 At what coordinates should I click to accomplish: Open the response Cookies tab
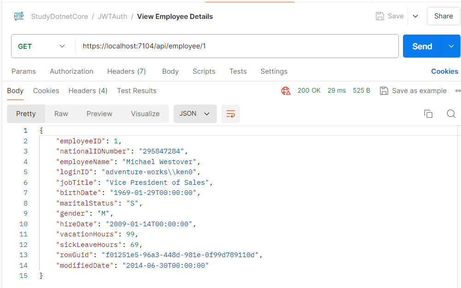[x=46, y=91]
